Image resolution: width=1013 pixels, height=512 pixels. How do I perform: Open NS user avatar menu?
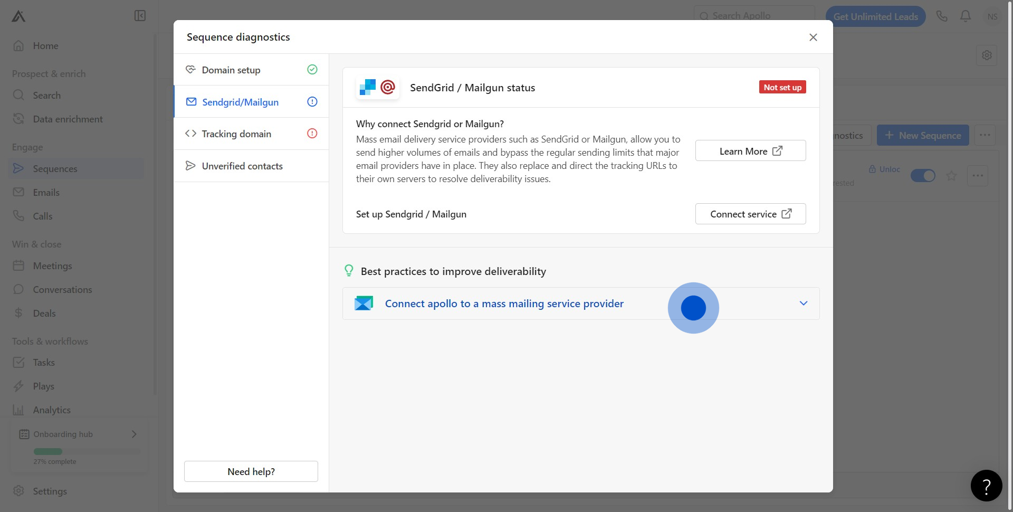[x=992, y=16]
